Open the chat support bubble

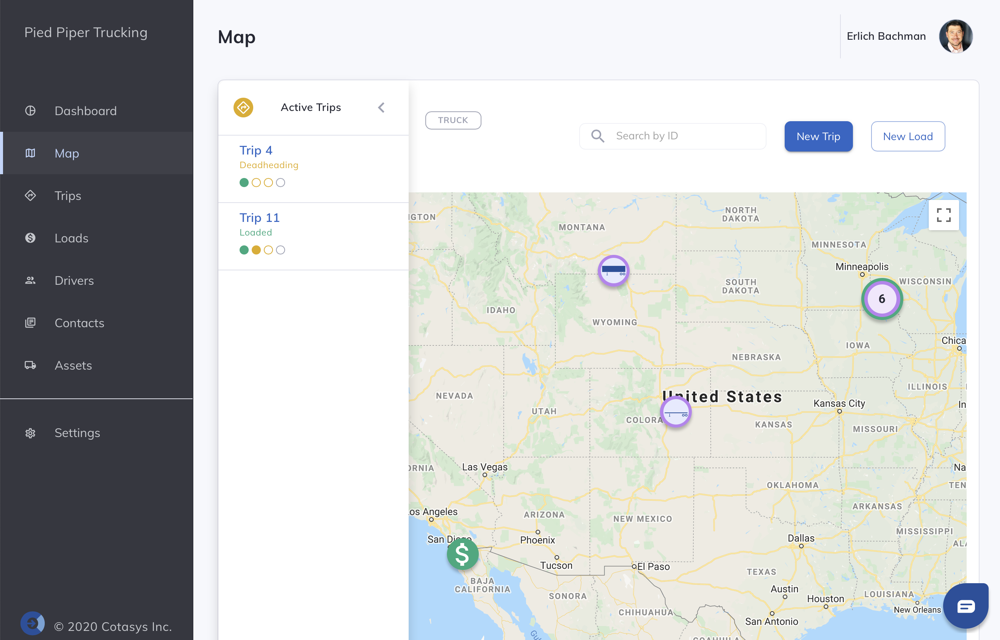(x=966, y=606)
